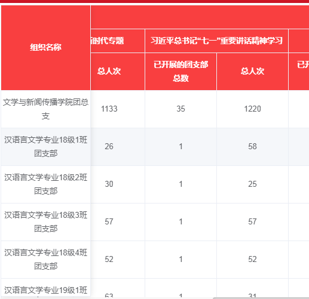Click the 组织名称 column header
The width and height of the screenshot is (309, 299).
pyautogui.click(x=45, y=47)
